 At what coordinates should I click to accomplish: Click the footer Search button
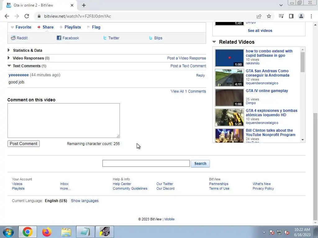click(x=200, y=164)
